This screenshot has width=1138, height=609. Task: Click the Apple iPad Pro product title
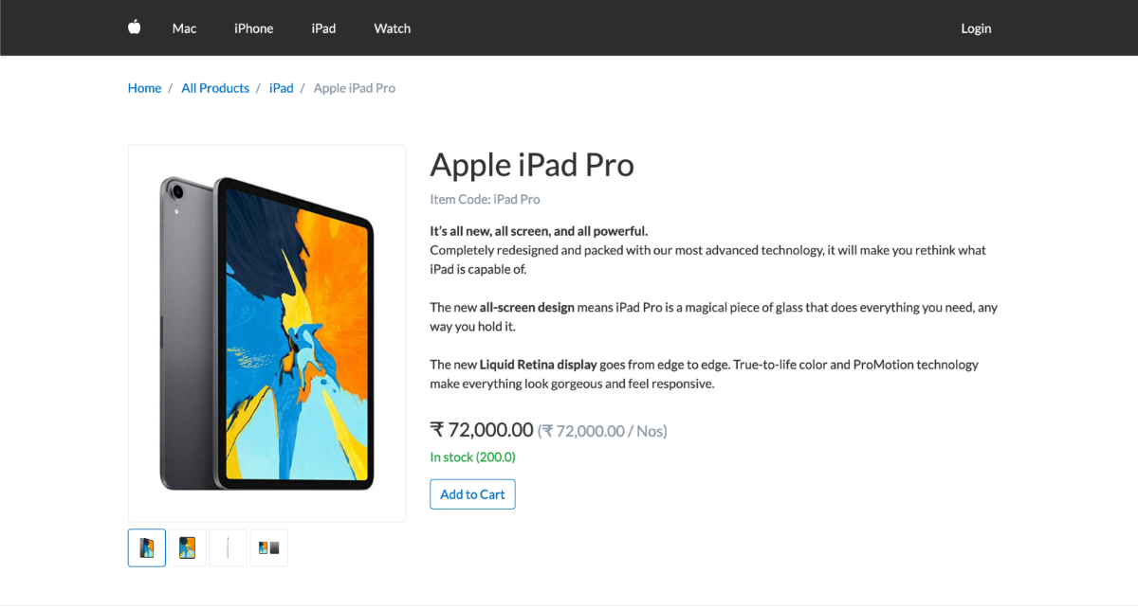[x=532, y=165]
